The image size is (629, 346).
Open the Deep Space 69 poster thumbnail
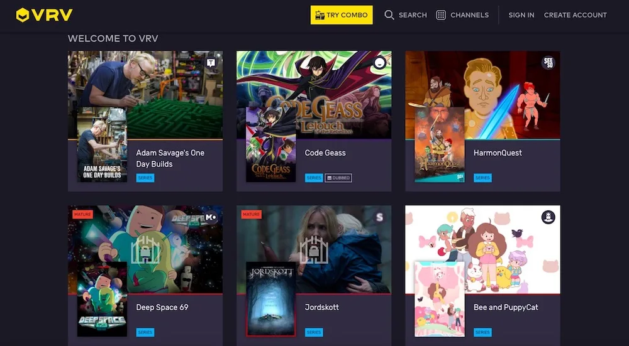pos(103,299)
